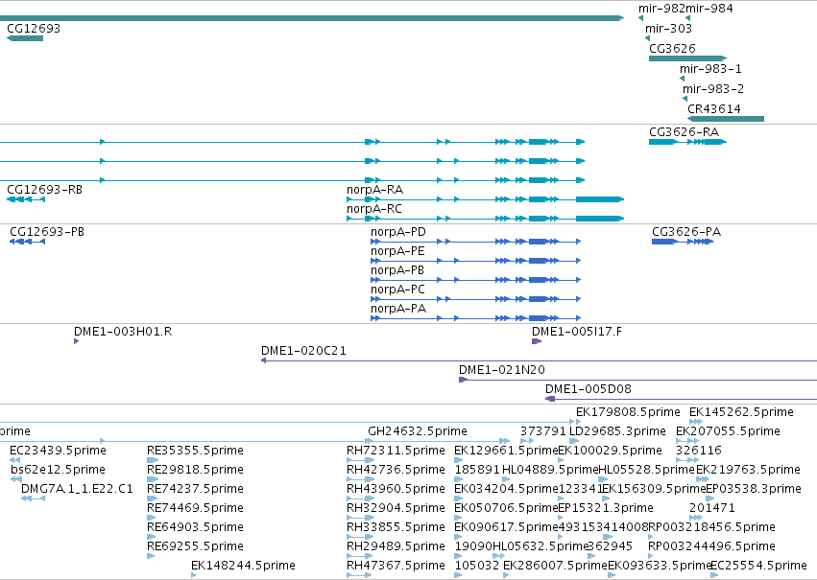This screenshot has height=580, width=817.
Task: Select EST RE69255.5prime
Action: (x=151, y=557)
